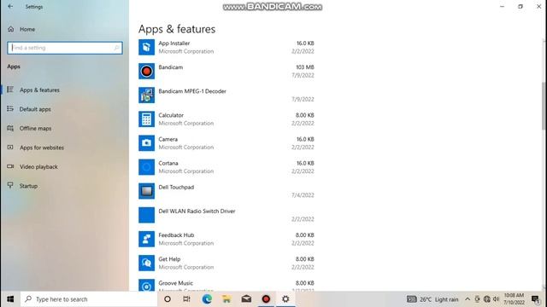The height and width of the screenshot is (307, 547).
Task: Switch to Bandicam on the taskbar
Action: [266, 299]
